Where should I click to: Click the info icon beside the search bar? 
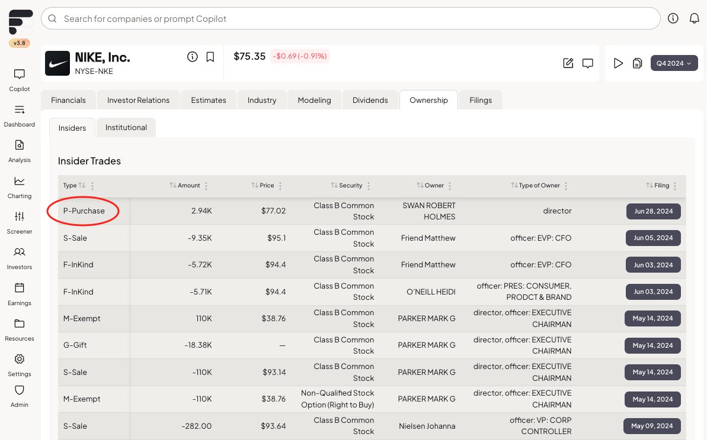point(673,18)
